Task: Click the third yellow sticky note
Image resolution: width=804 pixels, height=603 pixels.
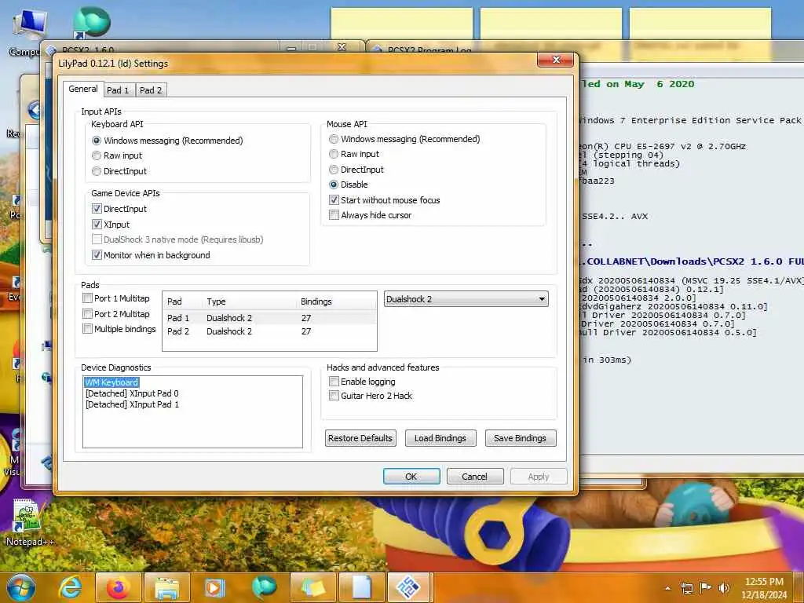Action: tap(700, 24)
